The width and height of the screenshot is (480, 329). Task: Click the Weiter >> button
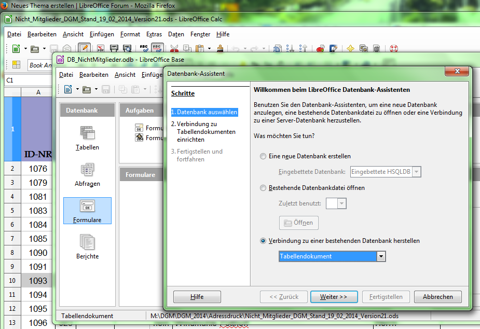pos(334,297)
